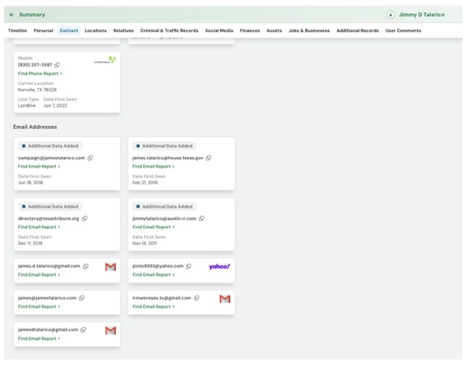
Task: Find Email Report for pinto9393@yahoo.com
Action: point(153,275)
